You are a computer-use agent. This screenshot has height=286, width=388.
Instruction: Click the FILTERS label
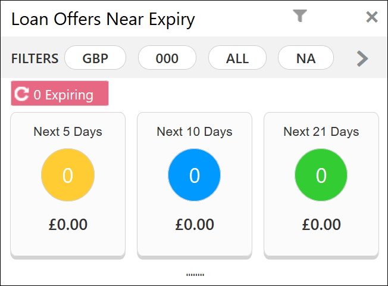[x=35, y=59]
